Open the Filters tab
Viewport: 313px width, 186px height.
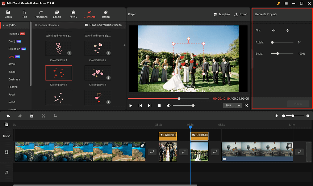[73, 15]
